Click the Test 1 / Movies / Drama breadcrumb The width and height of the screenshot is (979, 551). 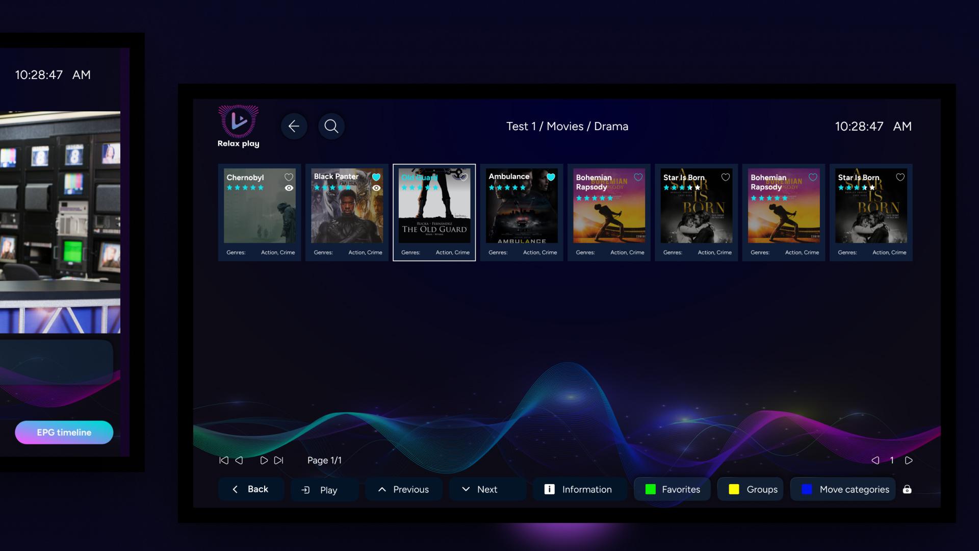pos(567,126)
